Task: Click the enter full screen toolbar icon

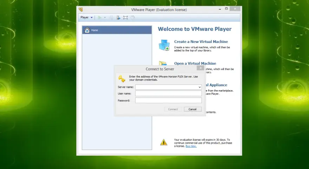Action: [x=125, y=18]
